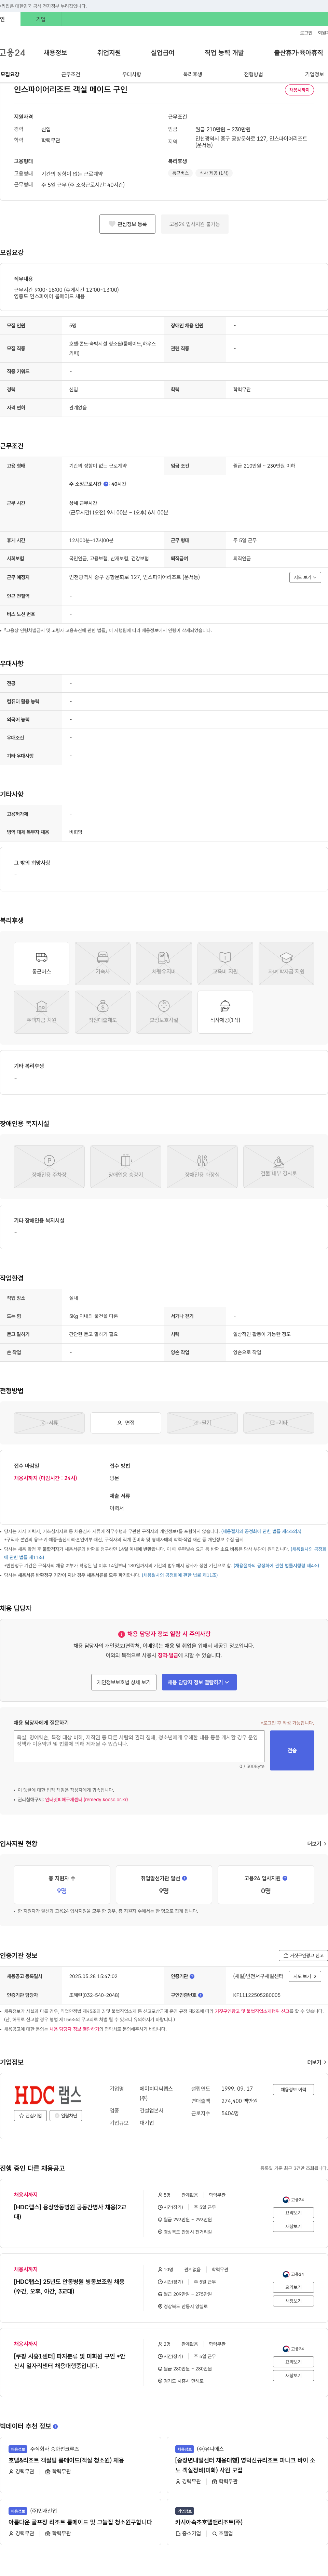This screenshot has width=328, height=2576.
Task: Click 요약보기 for 용상안동병원 posting
Action: [293, 2213]
